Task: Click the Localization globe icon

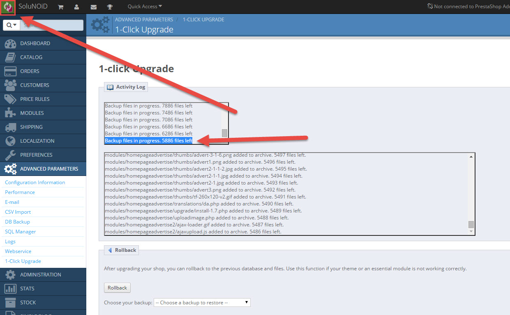Action: coord(10,141)
